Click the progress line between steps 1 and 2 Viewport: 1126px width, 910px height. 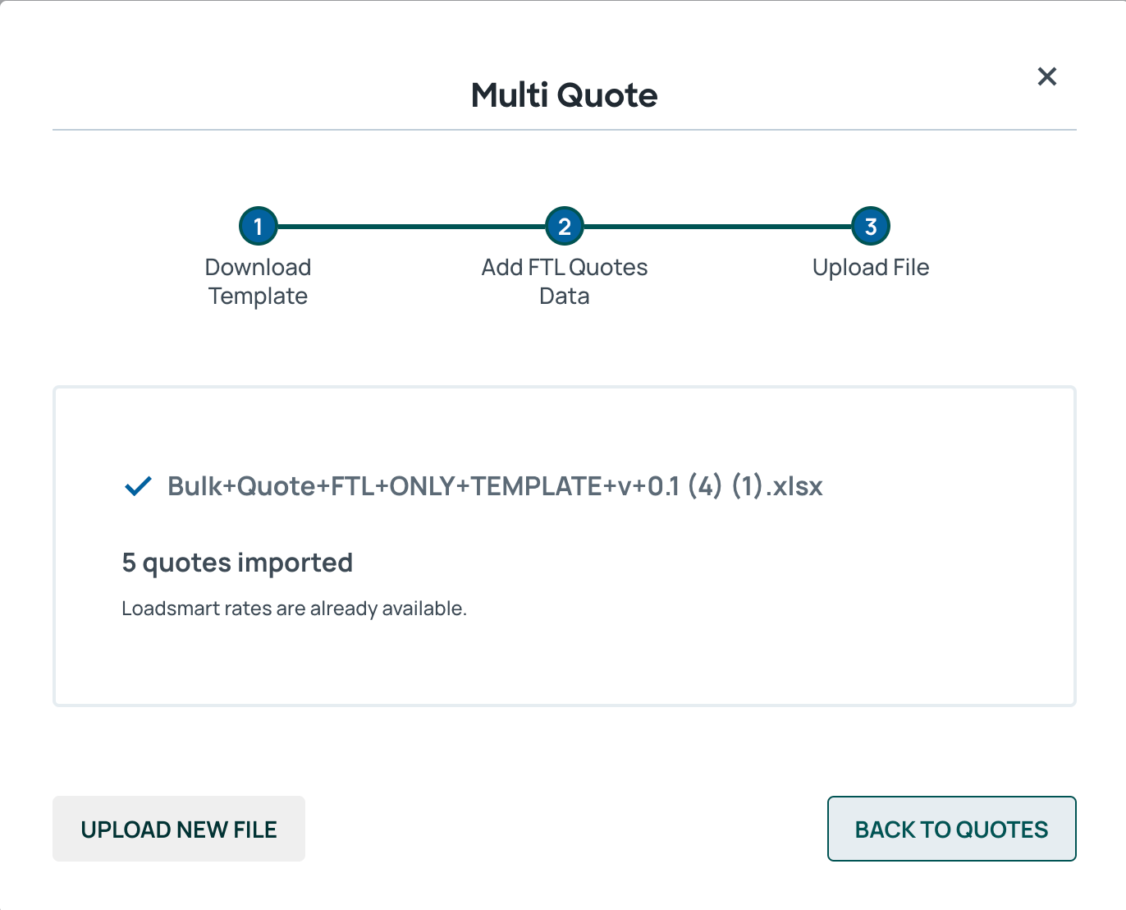(x=411, y=226)
